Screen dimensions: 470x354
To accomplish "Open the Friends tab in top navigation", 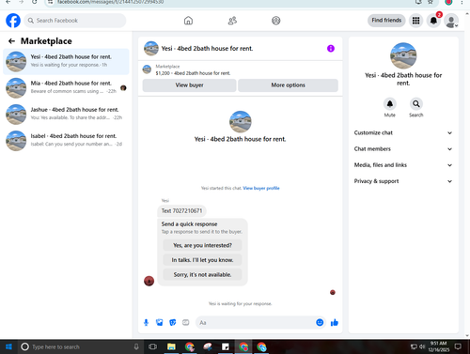I will (232, 21).
